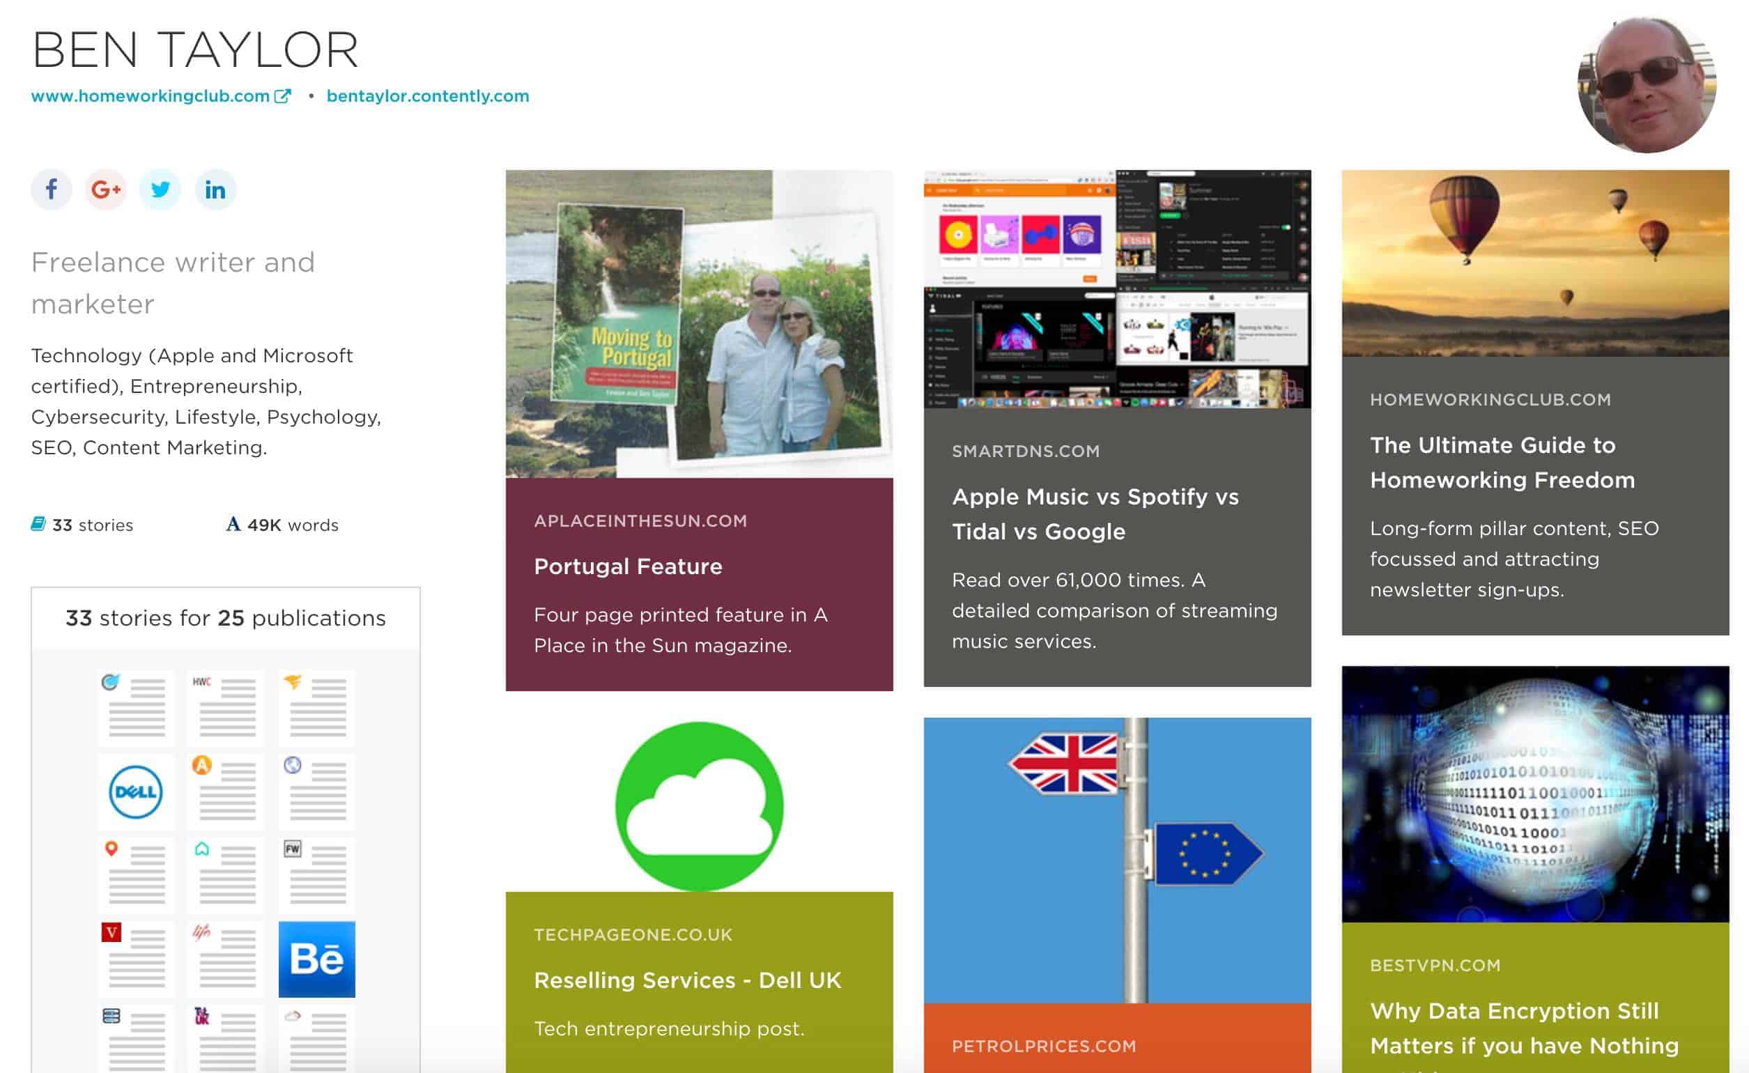Open the HWC publication tile
The image size is (1749, 1073).
(226, 707)
